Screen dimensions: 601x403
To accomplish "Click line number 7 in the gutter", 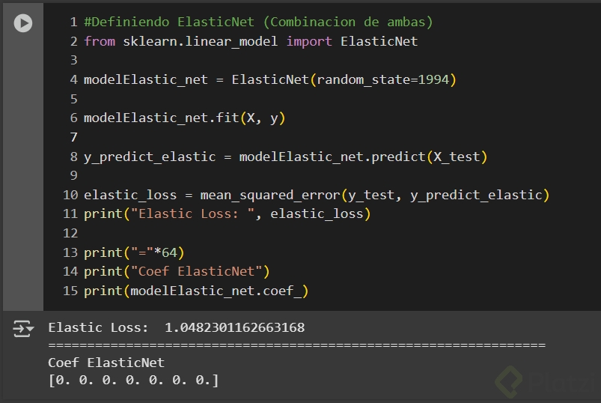I will (x=73, y=137).
